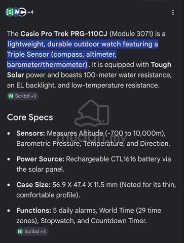The image size is (184, 243).
Task: Click the Scribd icon inside the +4 chip
Action: click(20, 231)
